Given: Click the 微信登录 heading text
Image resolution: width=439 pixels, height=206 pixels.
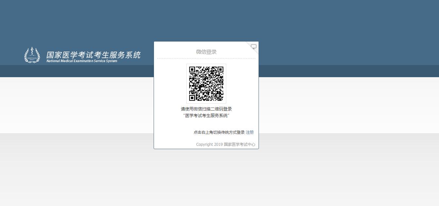Looking at the screenshot, I should click(x=206, y=52).
